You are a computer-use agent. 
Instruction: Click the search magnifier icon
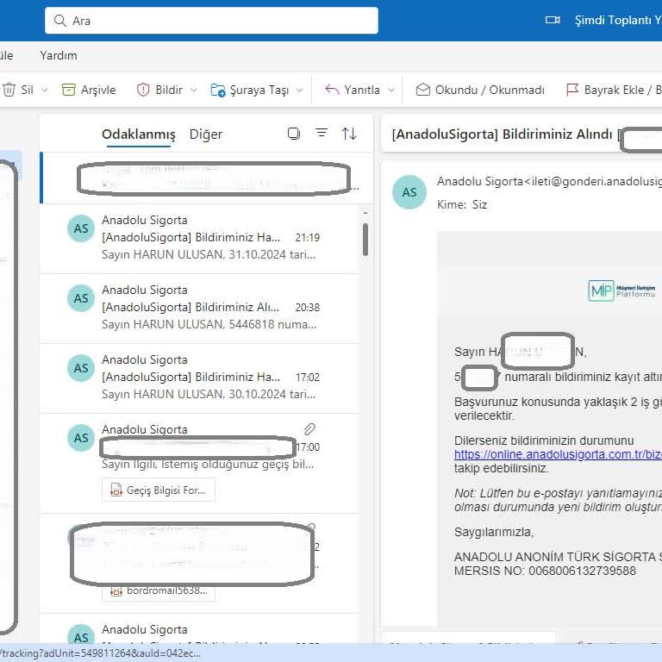tap(60, 21)
